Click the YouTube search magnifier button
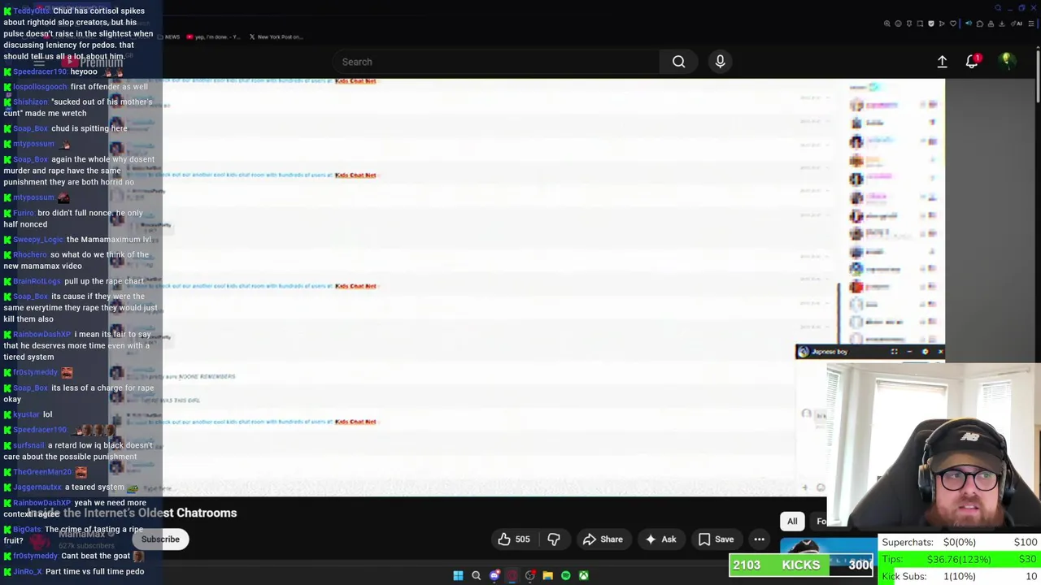 (678, 62)
